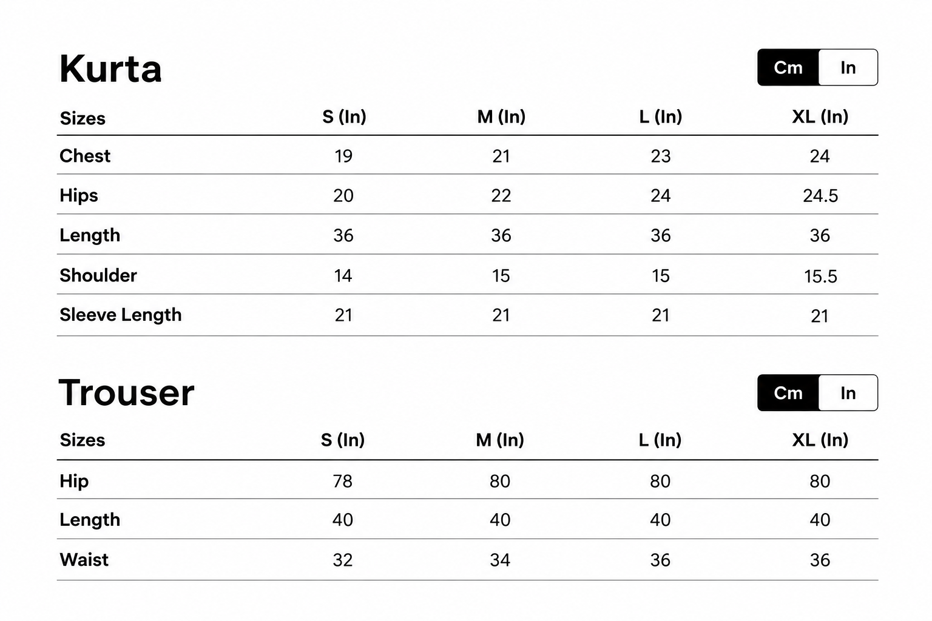Viewport: 932px width, 621px height.
Task: Click the Trouser Hip row label
Action: pyautogui.click(x=74, y=481)
